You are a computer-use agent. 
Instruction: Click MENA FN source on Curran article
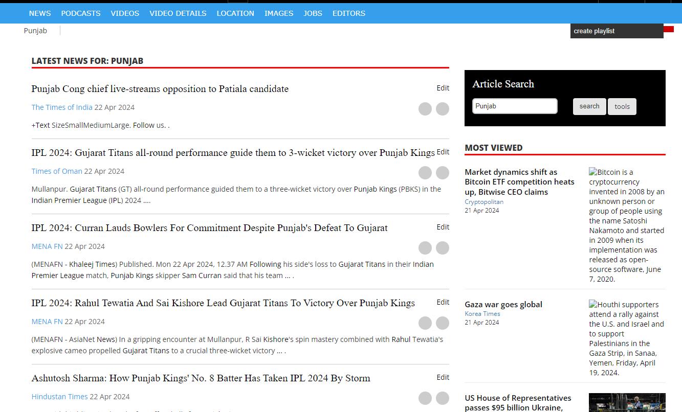pyautogui.click(x=47, y=246)
